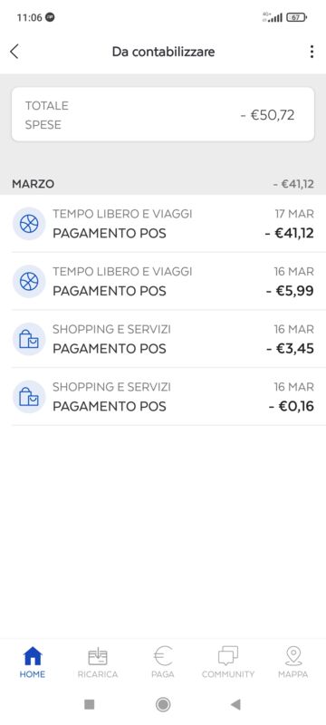Open the Home tab

click(x=33, y=662)
